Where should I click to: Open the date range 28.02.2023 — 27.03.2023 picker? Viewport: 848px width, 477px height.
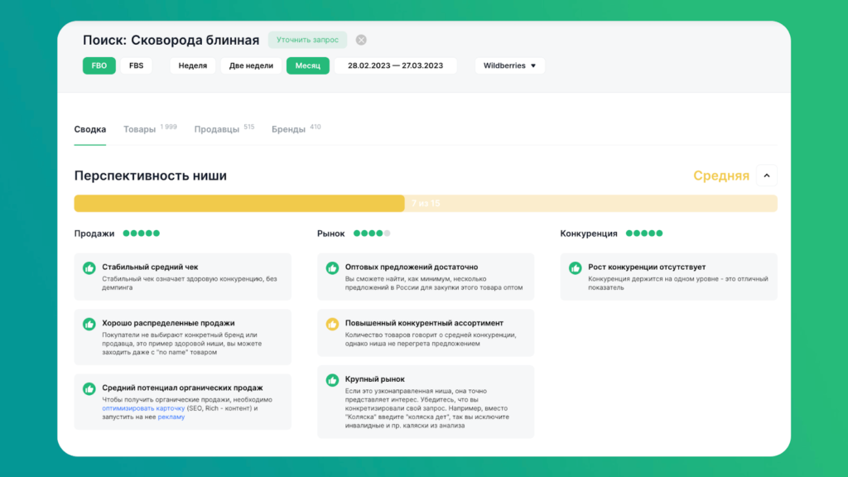395,65
